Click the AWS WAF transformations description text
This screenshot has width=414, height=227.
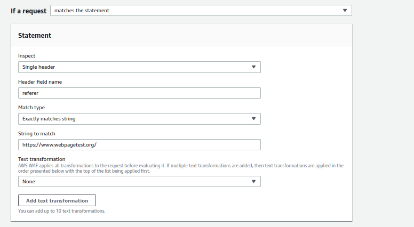pyautogui.click(x=181, y=168)
